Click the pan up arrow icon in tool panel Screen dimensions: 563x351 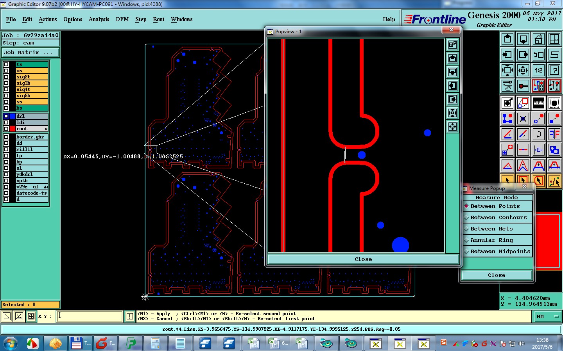[x=507, y=39]
